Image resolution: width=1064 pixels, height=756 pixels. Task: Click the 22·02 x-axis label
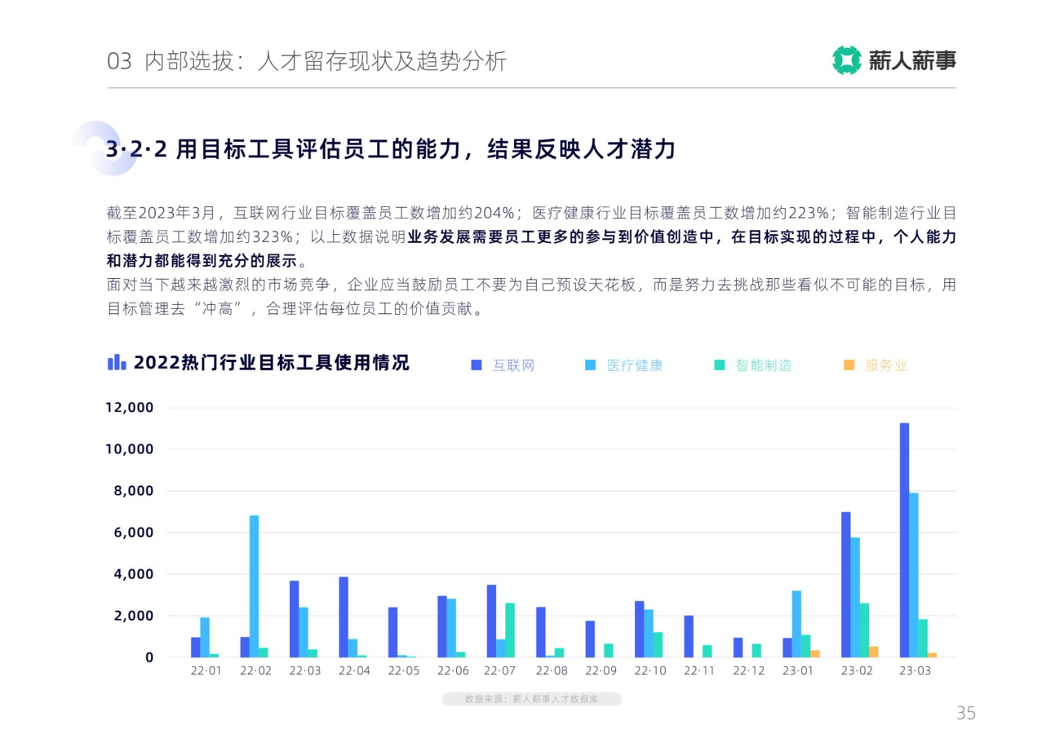coord(255,671)
